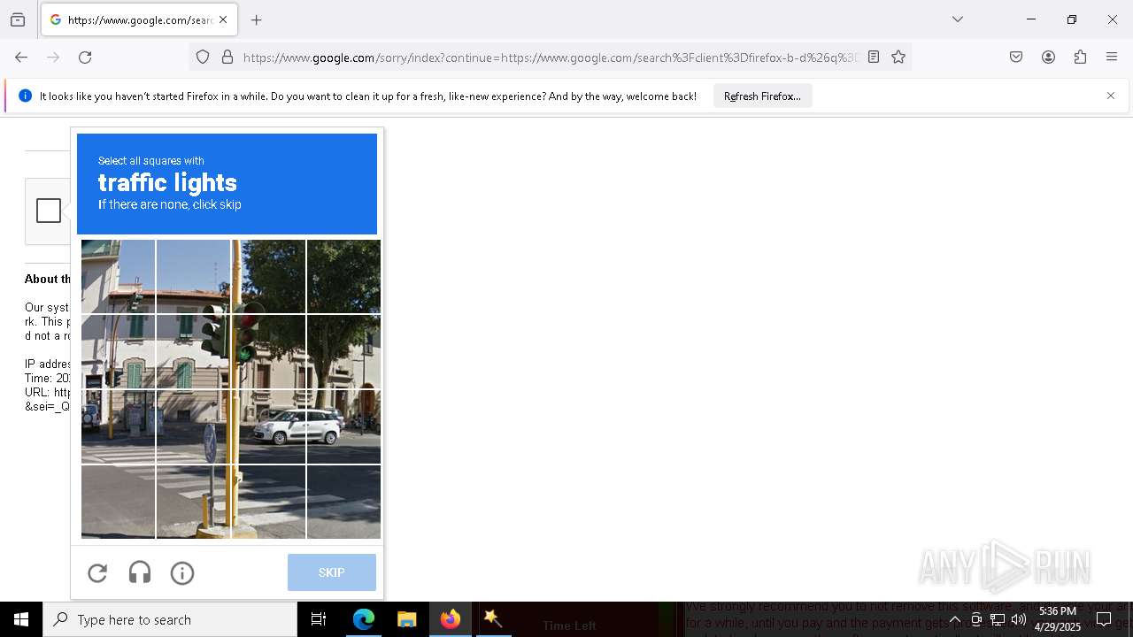1133x637 pixels.
Task: View site security padlock info
Action: (x=227, y=58)
